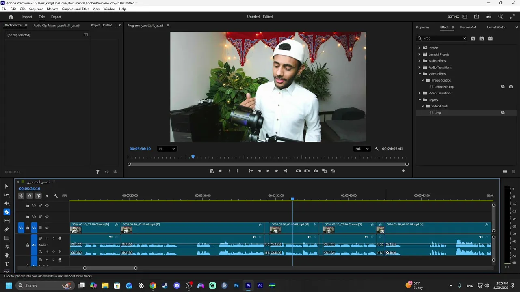Collapse the Legacy folder

[420, 100]
